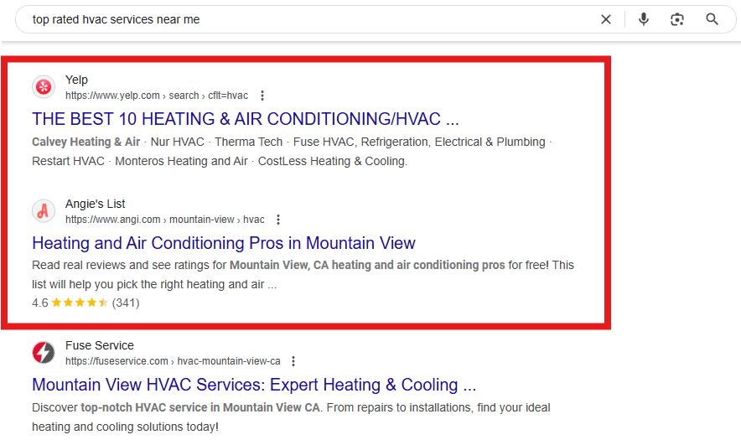Click the 4.6 star rating stars
Viewport: 741px width, 440px height.
(x=80, y=303)
